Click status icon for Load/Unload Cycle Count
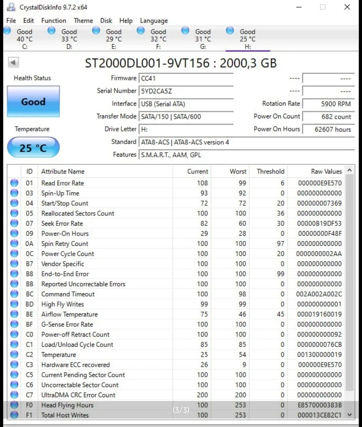This screenshot has height=427, width=362. (14, 344)
